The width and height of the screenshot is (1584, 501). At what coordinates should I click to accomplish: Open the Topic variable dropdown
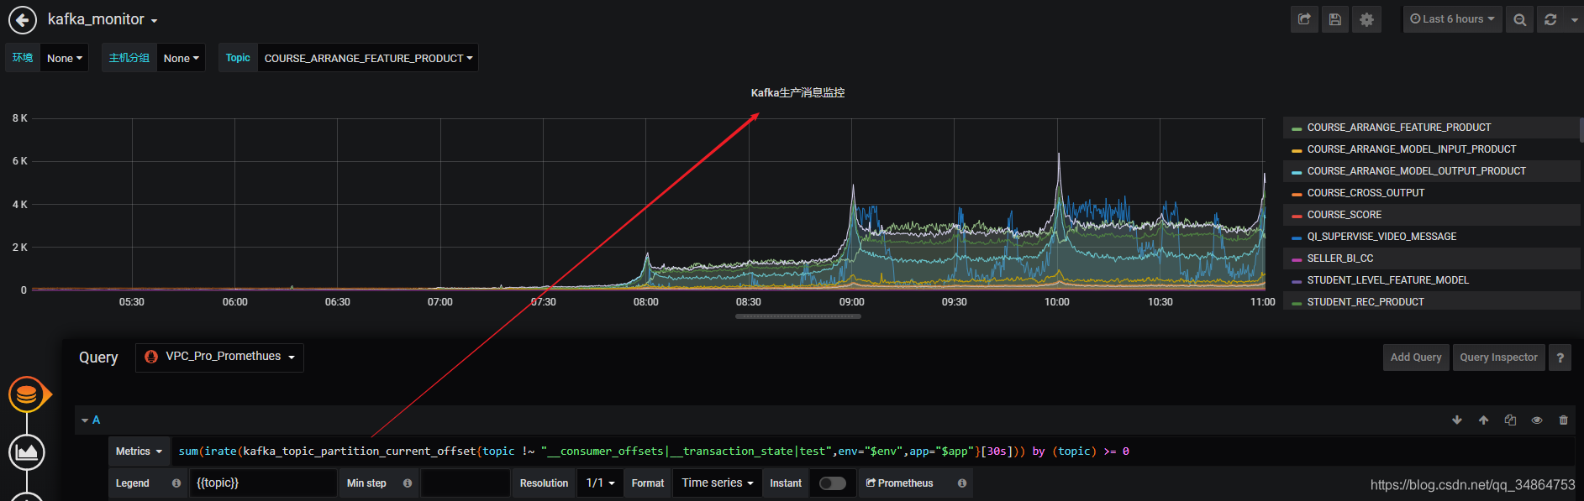click(x=368, y=58)
